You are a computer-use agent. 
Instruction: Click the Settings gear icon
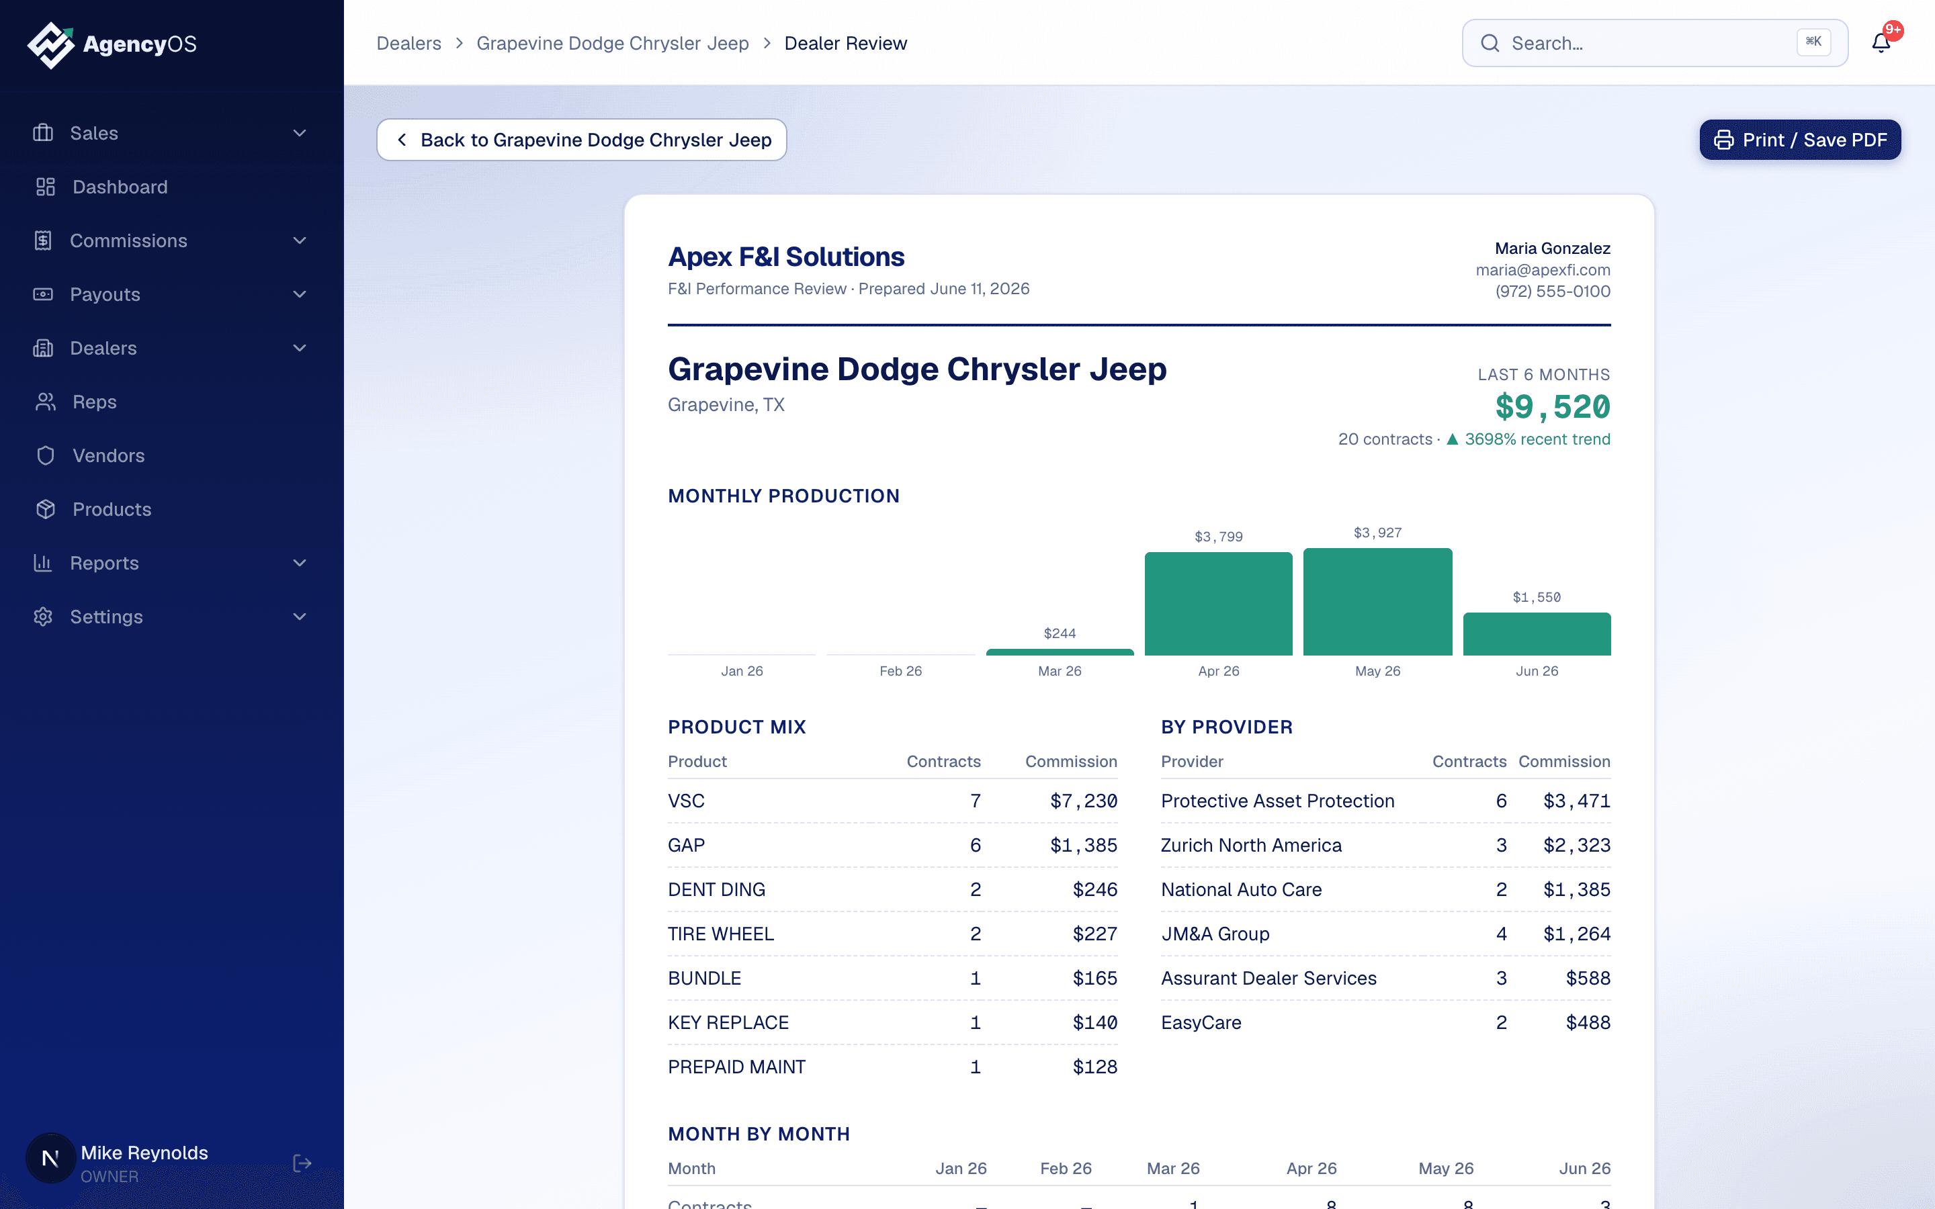click(x=43, y=617)
